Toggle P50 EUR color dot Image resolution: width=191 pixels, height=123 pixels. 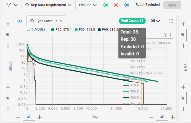(x=76, y=30)
